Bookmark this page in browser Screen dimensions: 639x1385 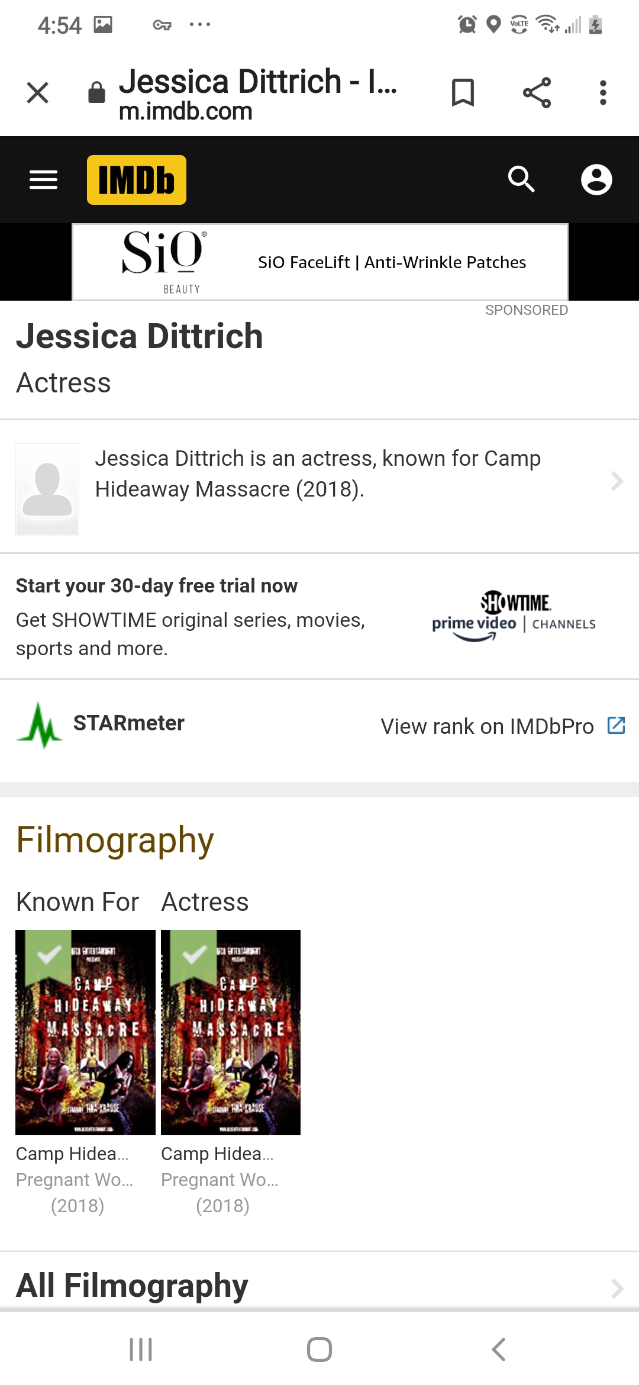point(463,93)
